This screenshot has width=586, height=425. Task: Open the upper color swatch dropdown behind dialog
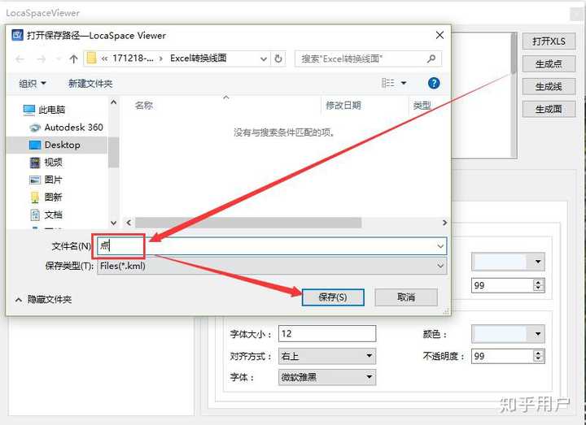[508, 262]
